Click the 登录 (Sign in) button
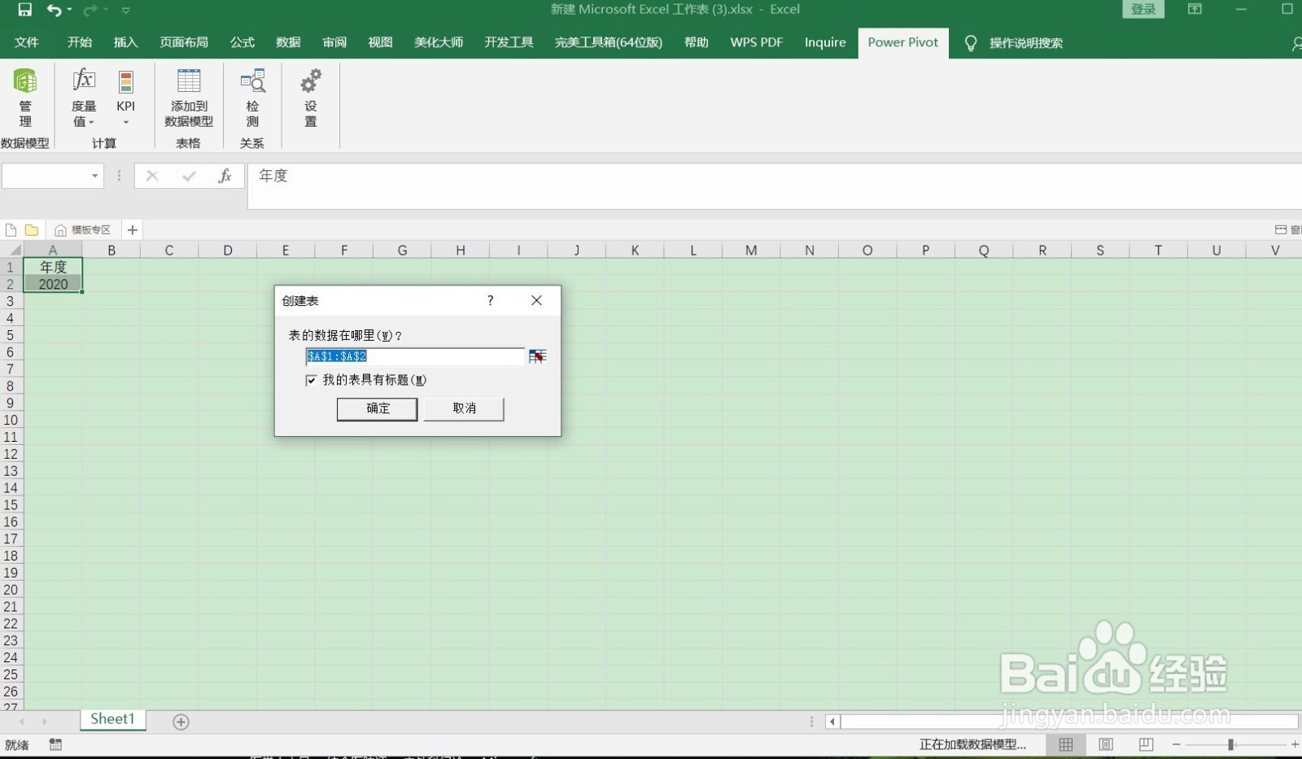 (1143, 10)
